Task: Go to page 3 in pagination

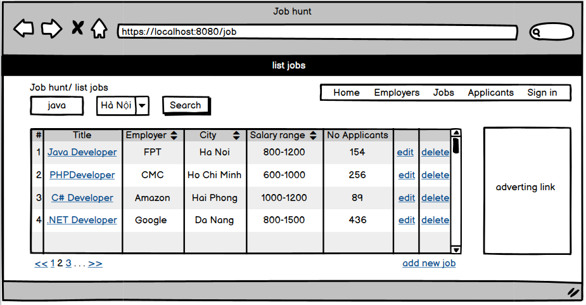Action: [x=68, y=263]
